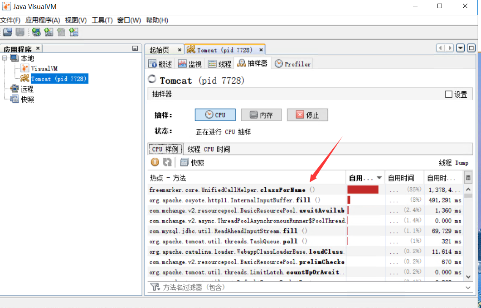Open the 线程 CPU 时间 sub-tab
Image resolution: width=481 pixels, height=308 pixels.
[x=209, y=149]
